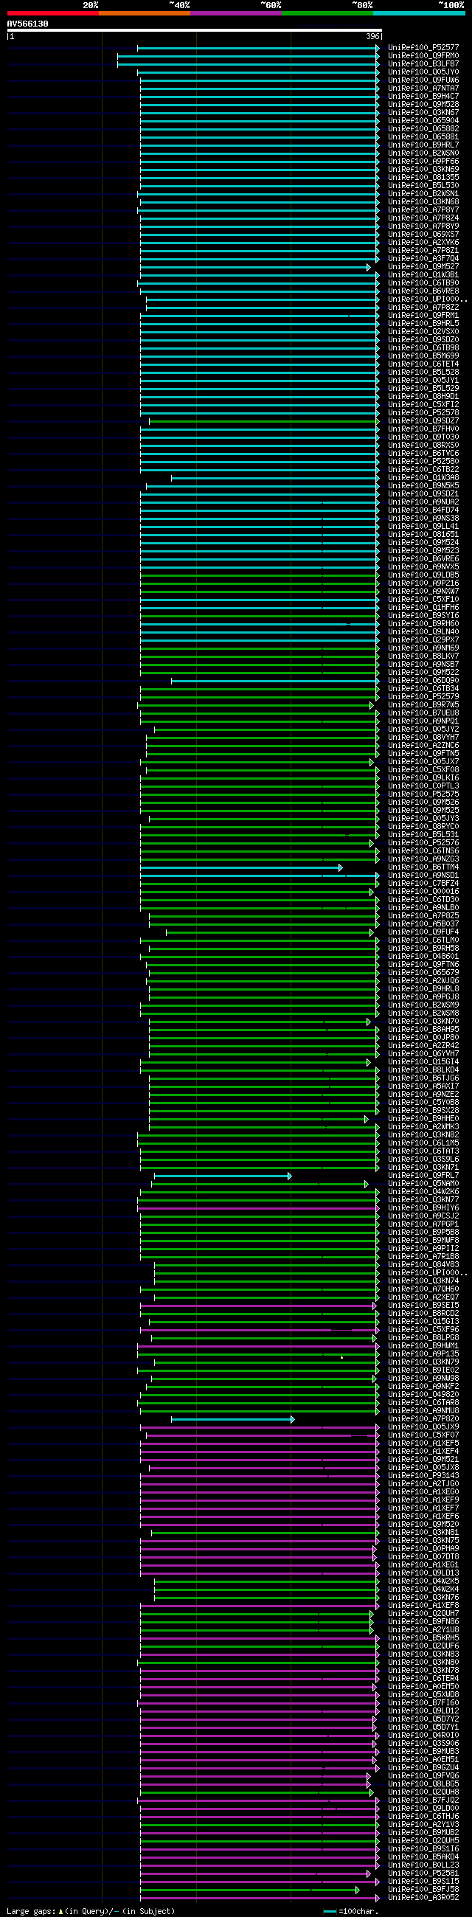Select hit UniRef100_B6VRE8
Image resolution: width=472 pixels, height=1917 pixels.
tap(423, 291)
